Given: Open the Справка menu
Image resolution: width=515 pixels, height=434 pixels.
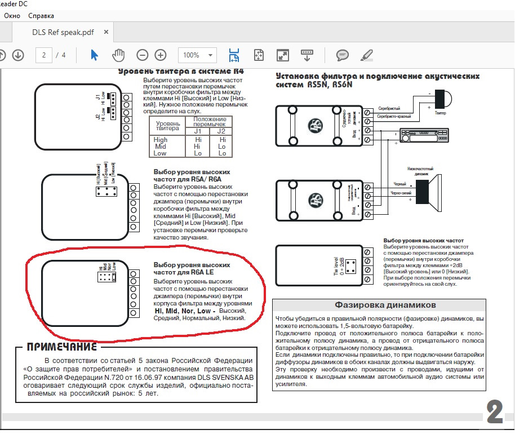Looking at the screenshot, I should pos(41,16).
